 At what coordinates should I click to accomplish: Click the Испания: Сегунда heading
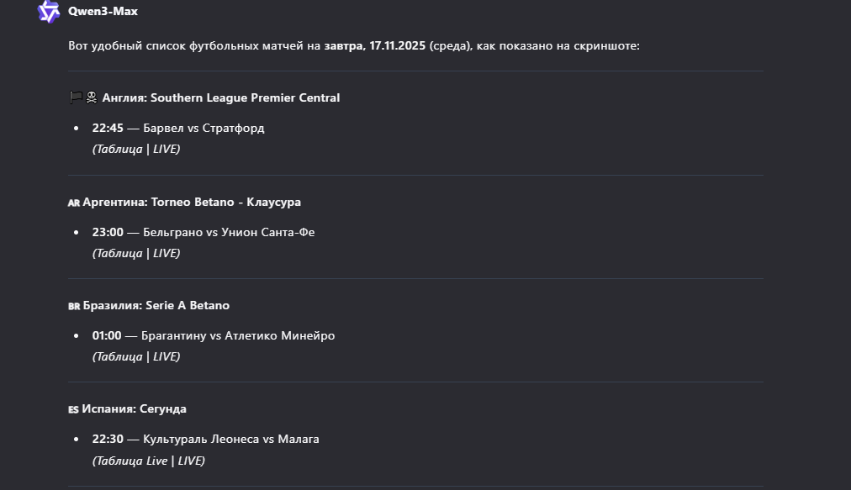(x=135, y=409)
